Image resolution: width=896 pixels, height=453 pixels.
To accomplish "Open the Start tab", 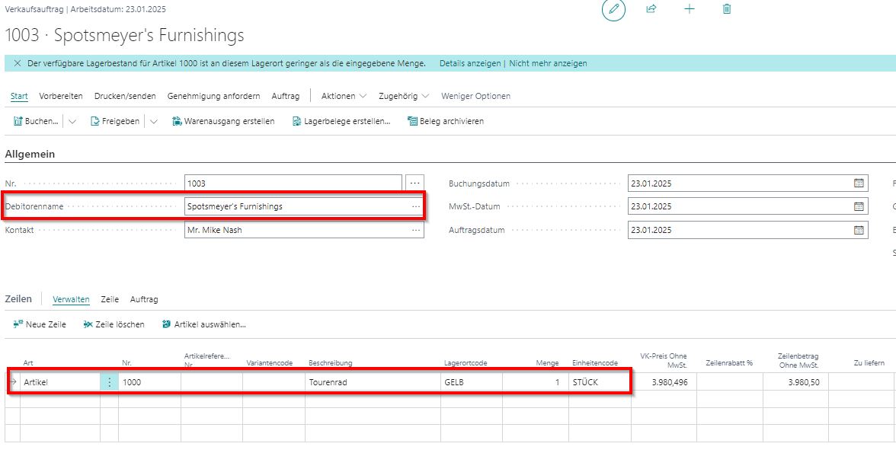I will 19,96.
